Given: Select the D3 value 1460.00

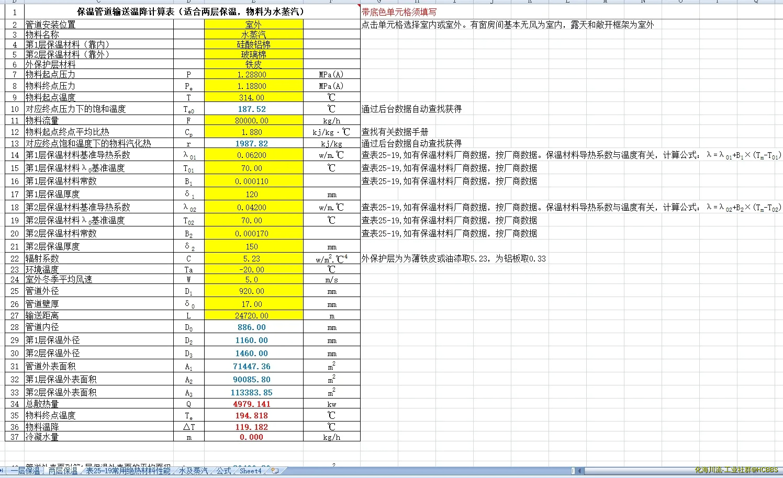Looking at the screenshot, I should [254, 353].
